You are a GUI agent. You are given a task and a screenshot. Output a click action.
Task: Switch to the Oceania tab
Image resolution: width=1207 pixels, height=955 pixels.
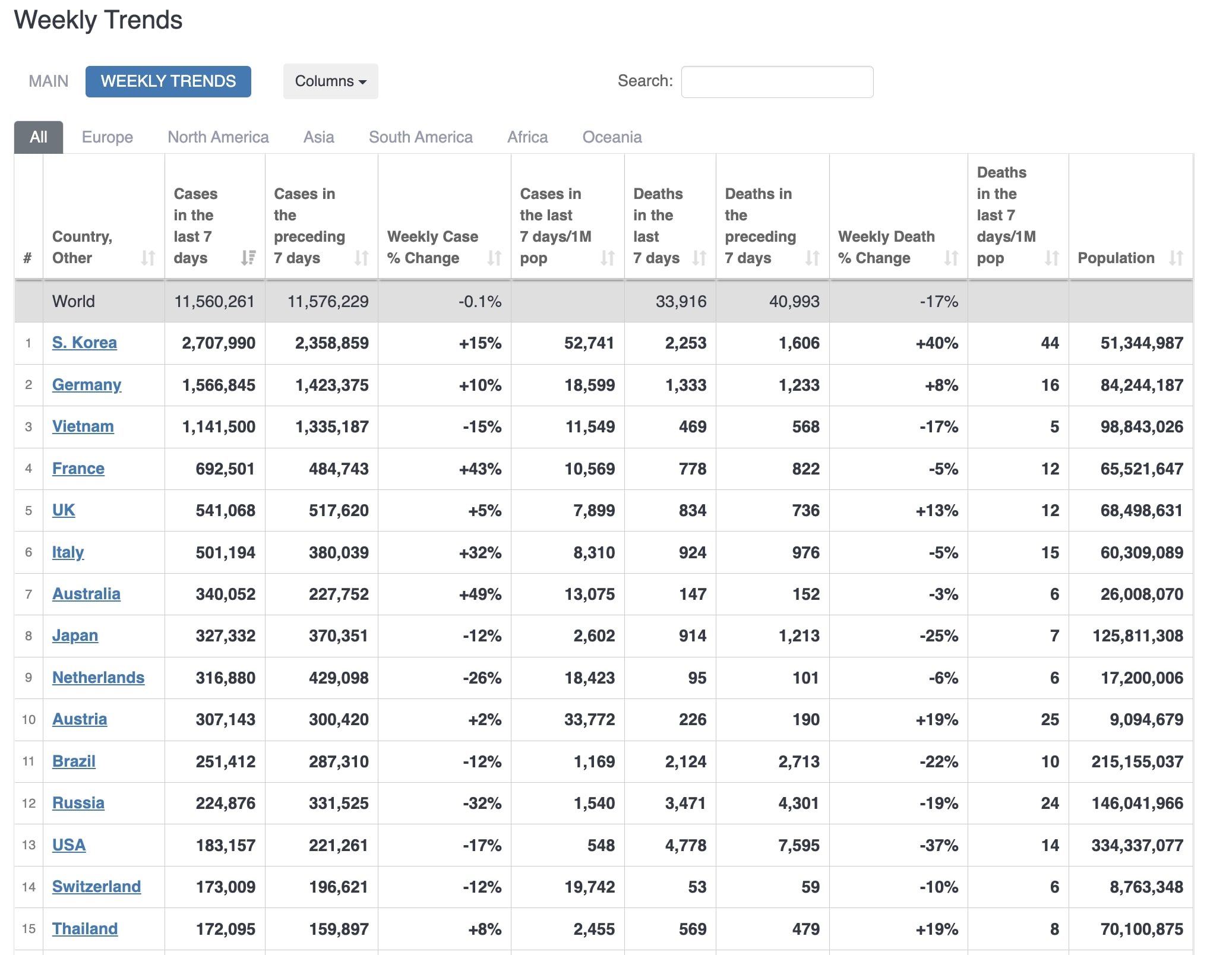tap(611, 137)
